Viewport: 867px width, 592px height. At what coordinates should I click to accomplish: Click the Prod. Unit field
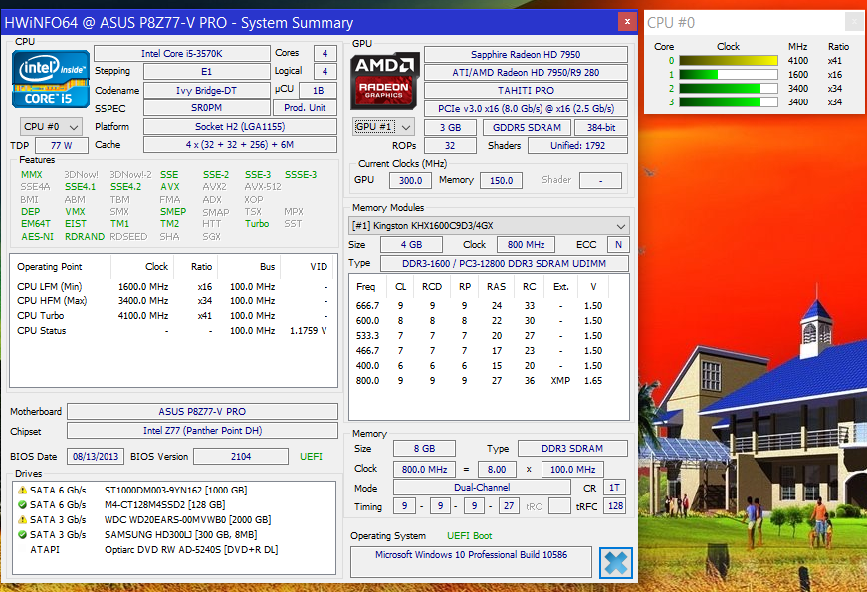[x=305, y=108]
